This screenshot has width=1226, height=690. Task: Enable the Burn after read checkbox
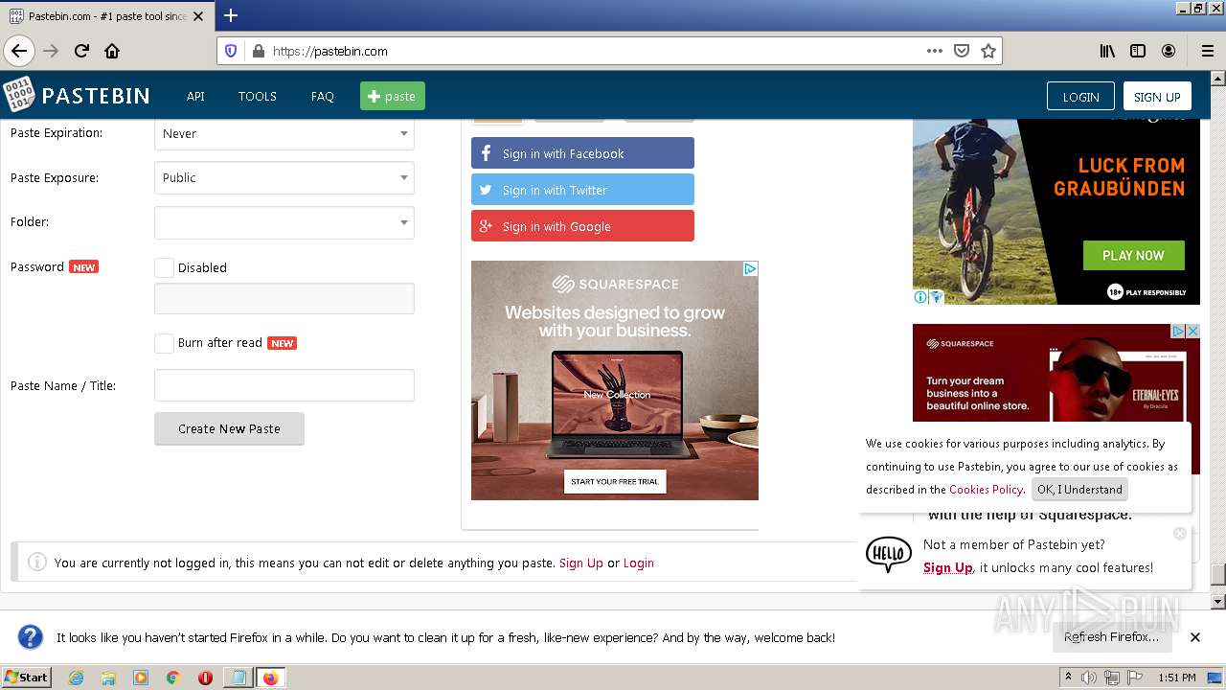(x=165, y=343)
